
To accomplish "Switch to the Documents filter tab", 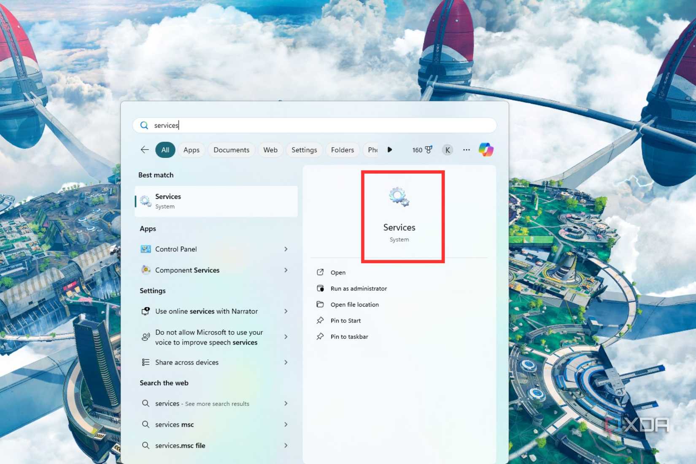I will tap(231, 150).
